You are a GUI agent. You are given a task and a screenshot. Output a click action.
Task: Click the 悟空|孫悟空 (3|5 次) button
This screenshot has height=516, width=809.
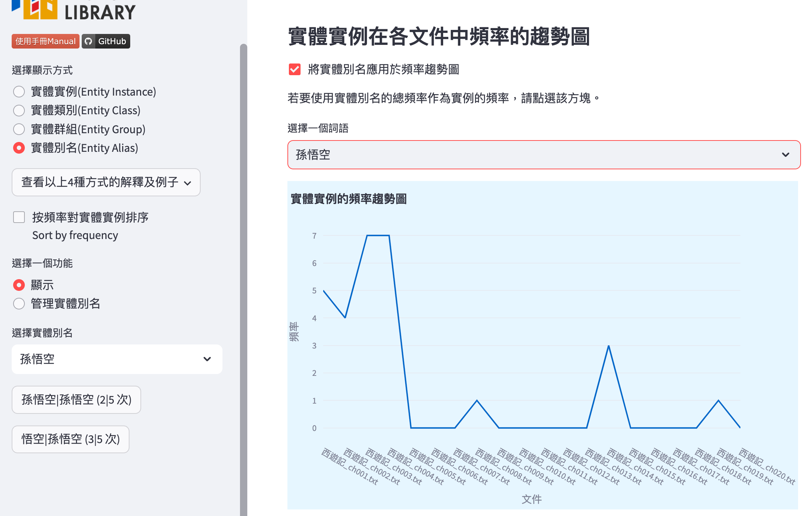pos(70,439)
